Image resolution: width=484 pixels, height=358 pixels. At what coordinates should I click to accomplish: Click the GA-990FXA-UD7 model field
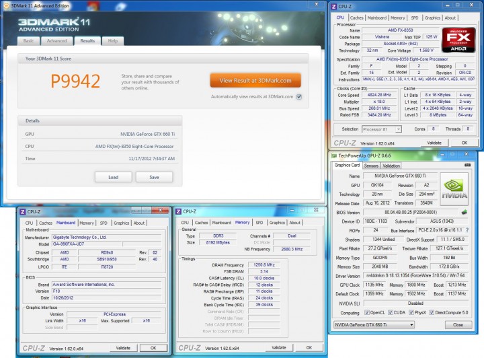[x=87, y=244]
